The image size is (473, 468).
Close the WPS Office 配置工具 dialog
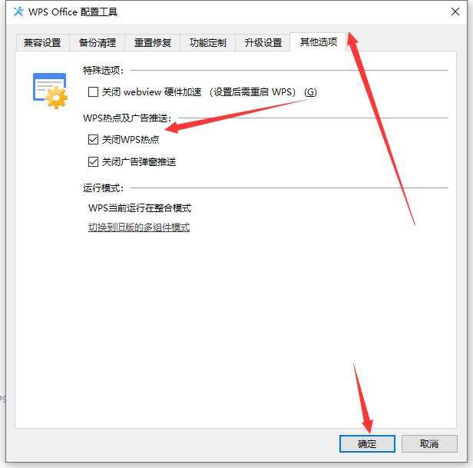coord(455,12)
